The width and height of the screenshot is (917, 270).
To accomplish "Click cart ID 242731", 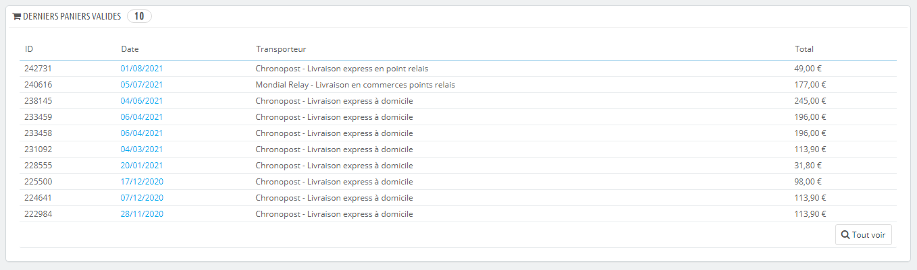I will click(38, 69).
